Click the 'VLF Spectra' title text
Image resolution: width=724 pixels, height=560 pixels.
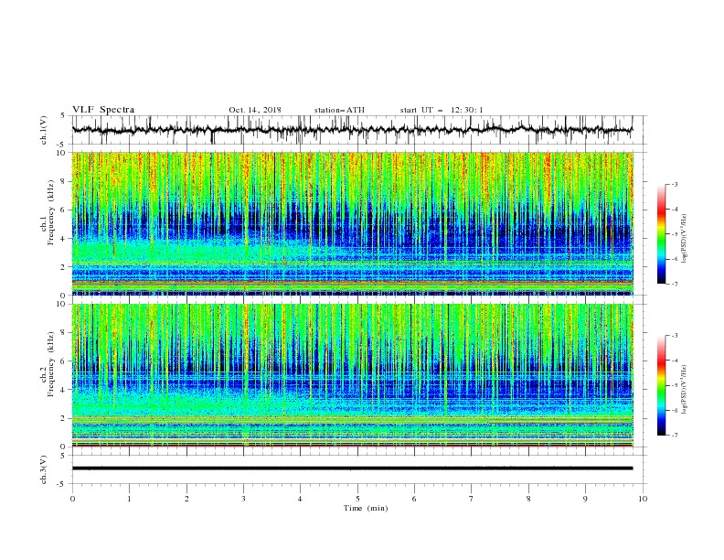point(103,110)
